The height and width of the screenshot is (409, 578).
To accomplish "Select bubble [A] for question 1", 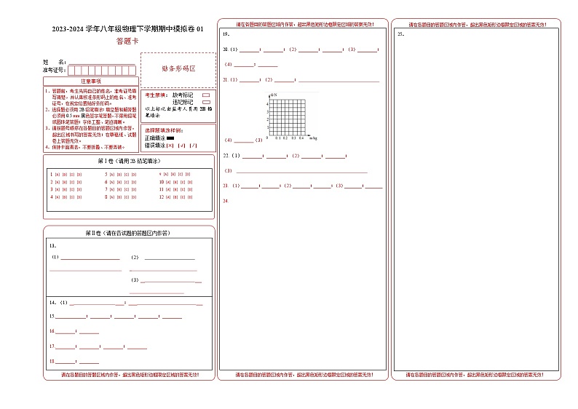I will (x=58, y=175).
